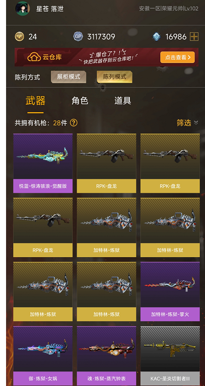Open the KAC-圣炎切割者III weapon card
Screen dimensions: 205x386
click(170, 356)
